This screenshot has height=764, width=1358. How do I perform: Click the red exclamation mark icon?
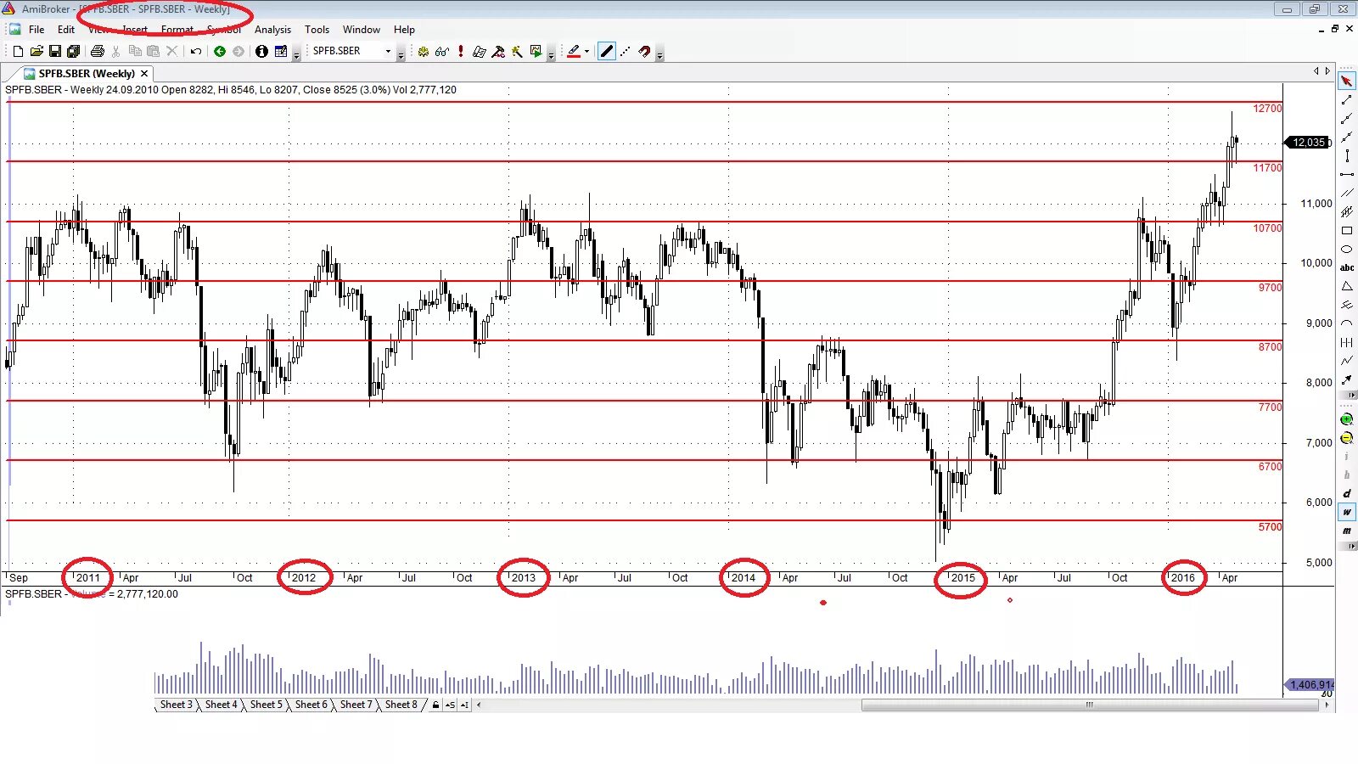click(460, 52)
